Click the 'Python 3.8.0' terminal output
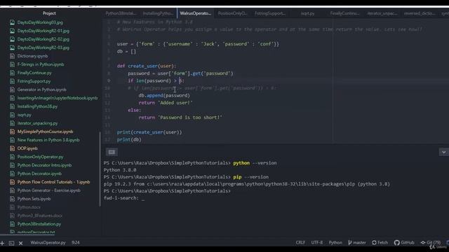The width and height of the screenshot is (449, 252). pos(120,170)
